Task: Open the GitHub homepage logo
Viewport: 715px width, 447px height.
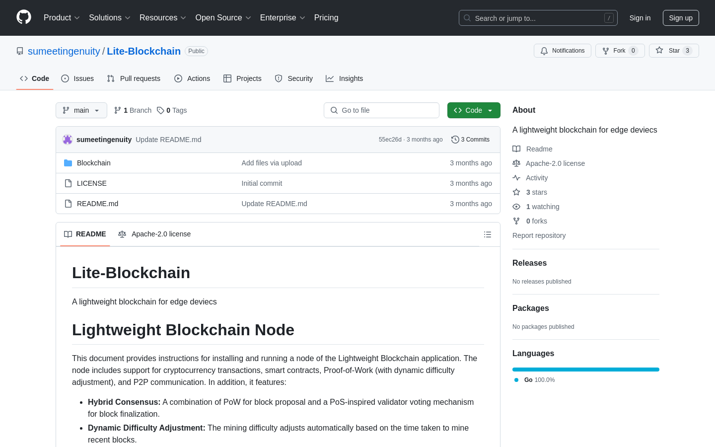Action: (x=24, y=17)
